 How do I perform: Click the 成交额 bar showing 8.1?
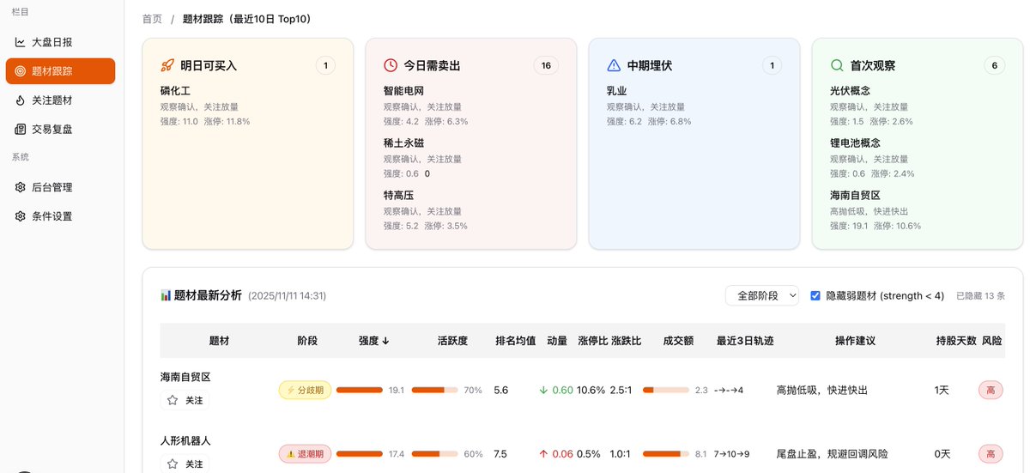(666, 454)
